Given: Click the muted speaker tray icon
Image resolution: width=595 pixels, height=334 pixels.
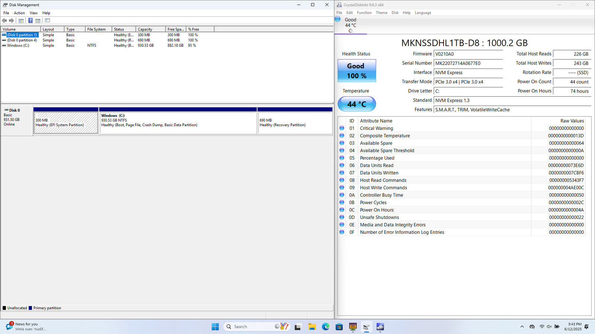Looking at the screenshot, I should pos(549,327).
